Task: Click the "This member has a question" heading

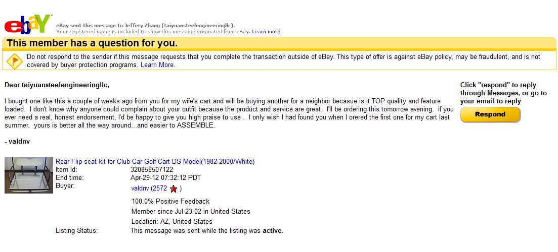Action: coord(92,43)
